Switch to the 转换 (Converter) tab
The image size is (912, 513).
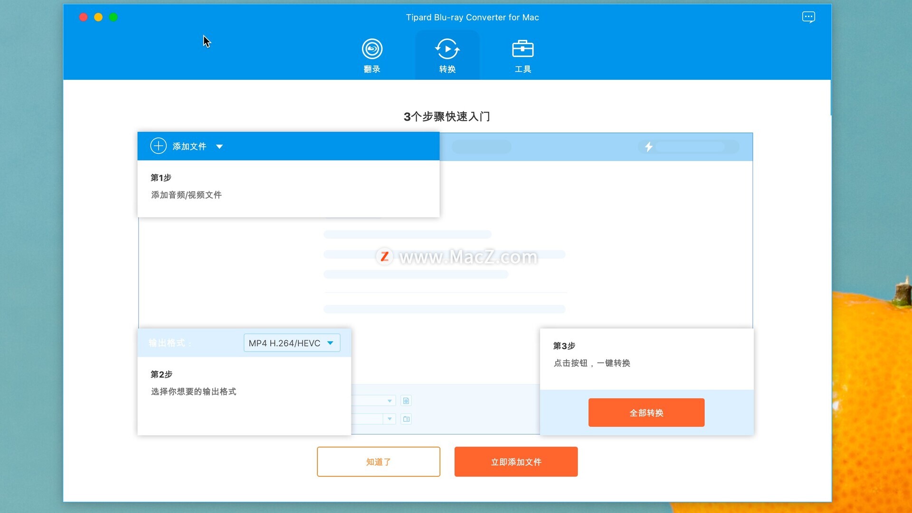(x=447, y=56)
